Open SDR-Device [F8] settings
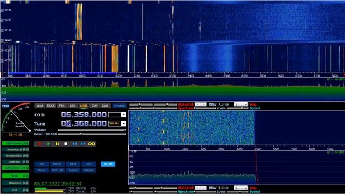345x194 pixels. coord(16,143)
